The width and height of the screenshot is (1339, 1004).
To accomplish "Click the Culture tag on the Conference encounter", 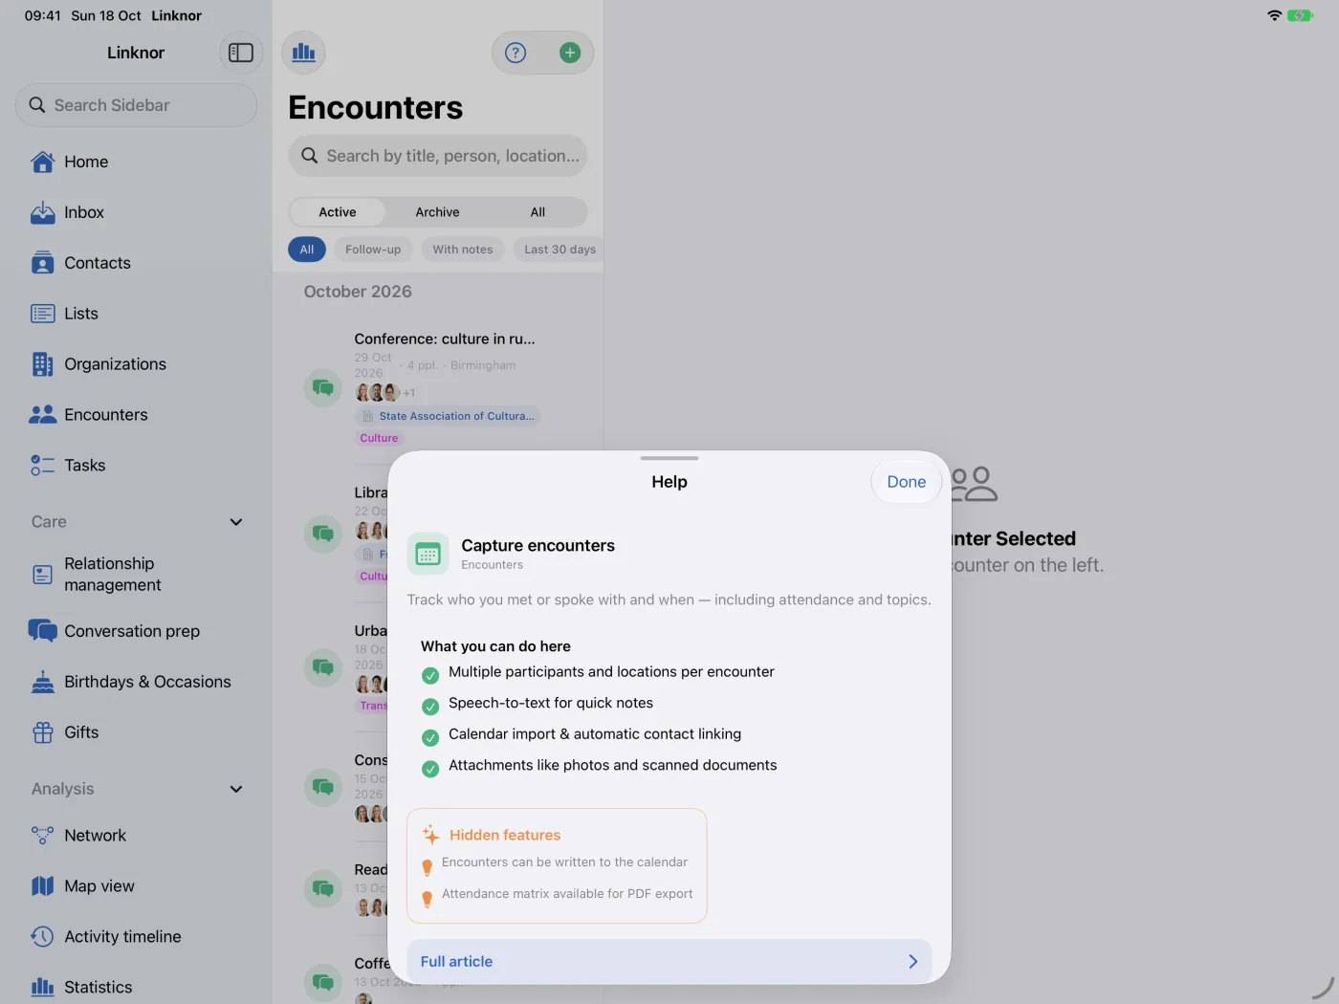I will (x=379, y=438).
